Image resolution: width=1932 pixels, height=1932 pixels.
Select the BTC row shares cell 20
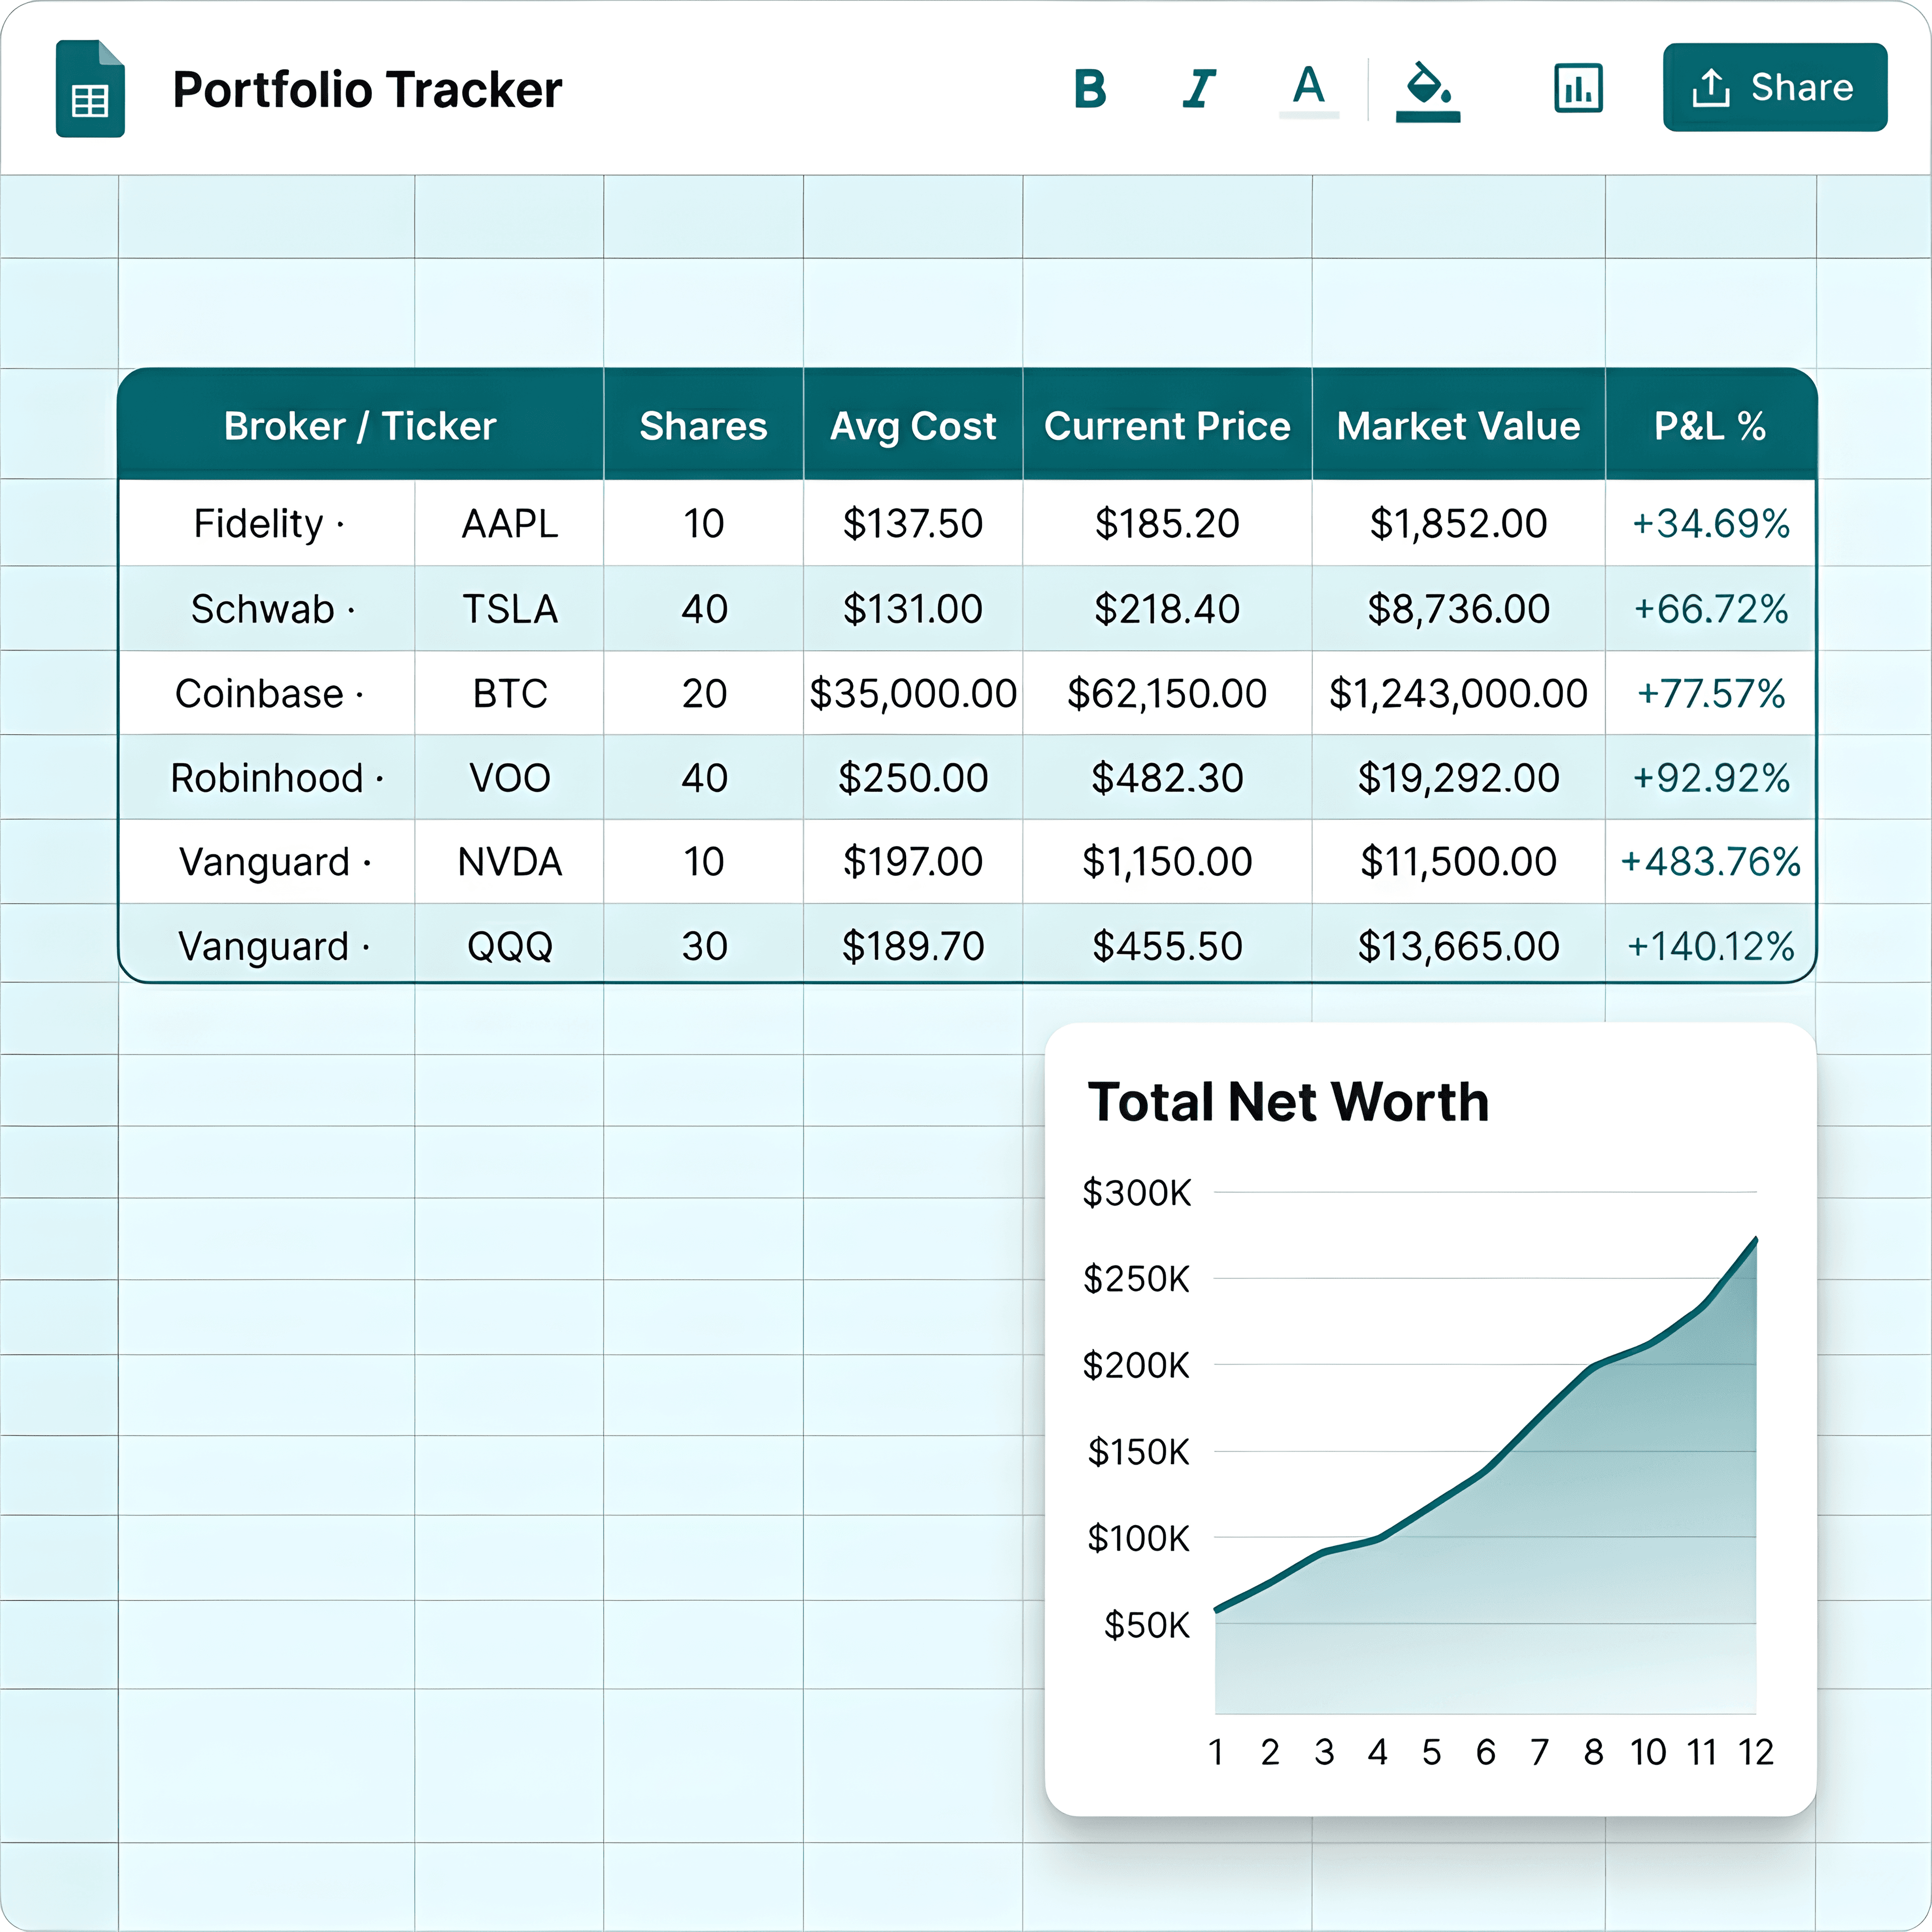703,693
